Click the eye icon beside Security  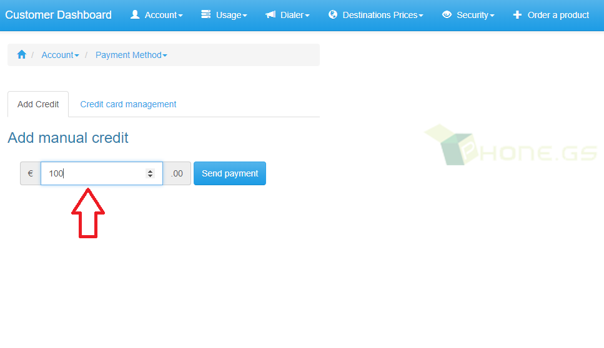pos(447,14)
